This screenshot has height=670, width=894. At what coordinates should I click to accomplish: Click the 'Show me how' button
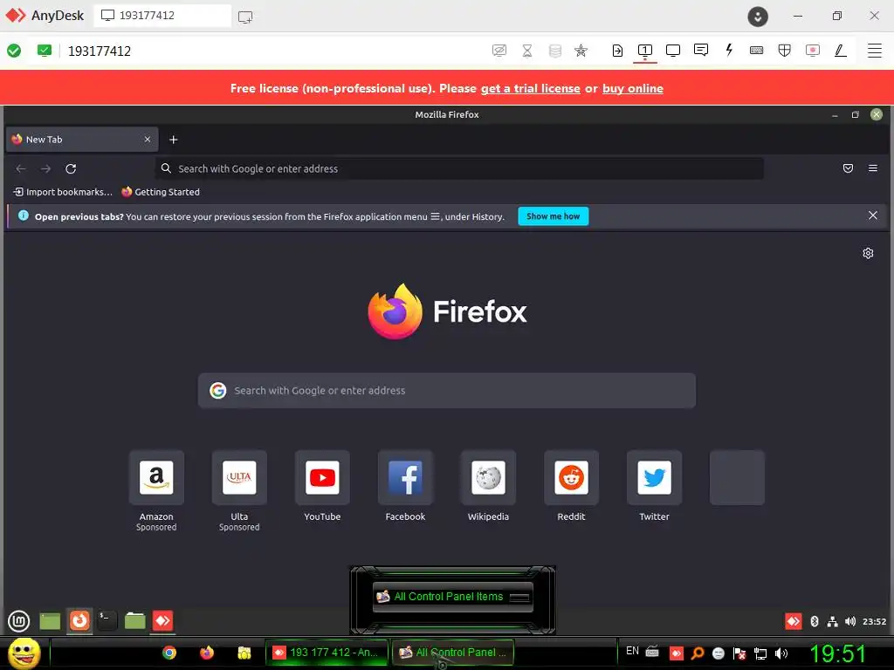point(553,216)
